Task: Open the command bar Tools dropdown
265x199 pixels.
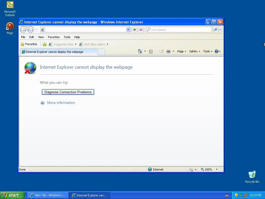Action: pyautogui.click(x=208, y=51)
